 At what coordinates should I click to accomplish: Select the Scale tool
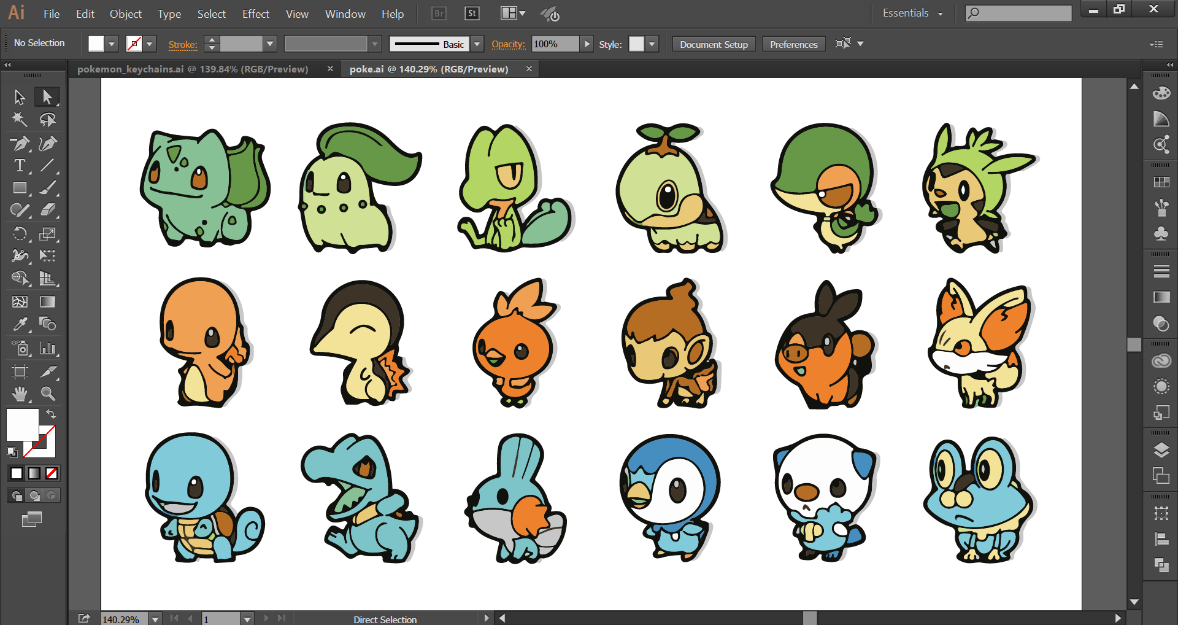[47, 234]
